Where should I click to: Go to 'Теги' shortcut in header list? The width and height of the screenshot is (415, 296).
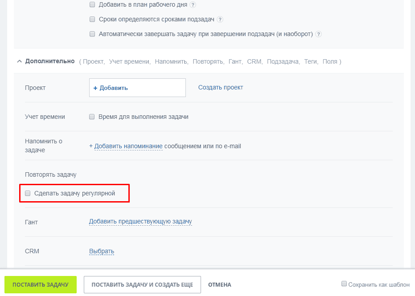tap(311, 61)
